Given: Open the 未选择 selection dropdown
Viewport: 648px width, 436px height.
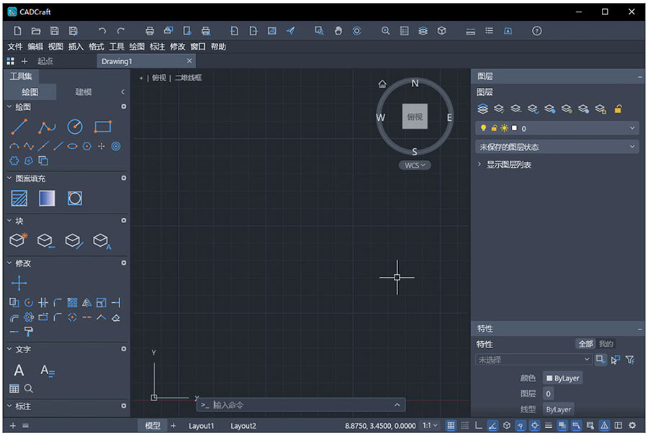Looking at the screenshot, I should pos(534,360).
